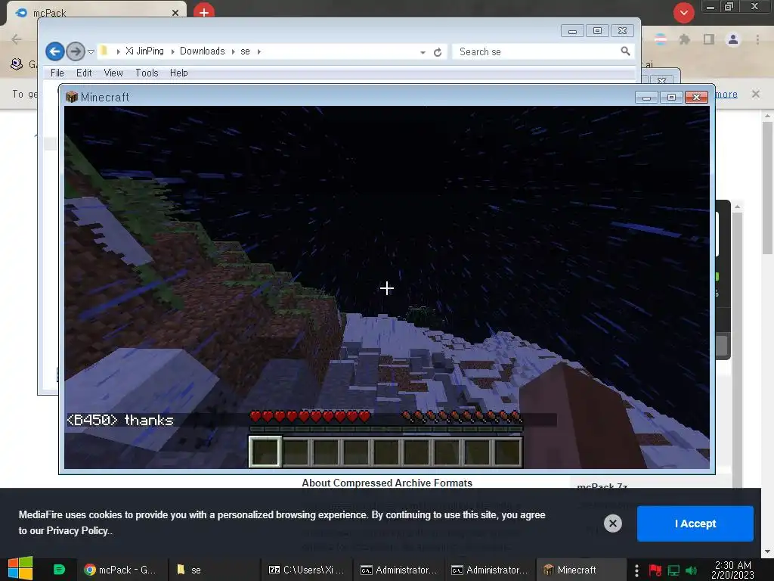Show hidden tray icons via the taskbar three dots
The image size is (774, 581).
(636, 570)
